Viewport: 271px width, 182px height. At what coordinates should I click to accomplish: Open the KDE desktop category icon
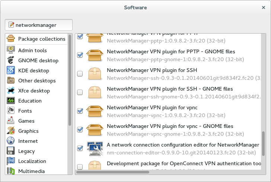pos(11,70)
